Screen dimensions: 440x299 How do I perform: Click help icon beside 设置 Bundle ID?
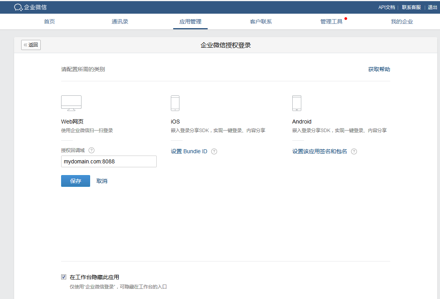[214, 152]
